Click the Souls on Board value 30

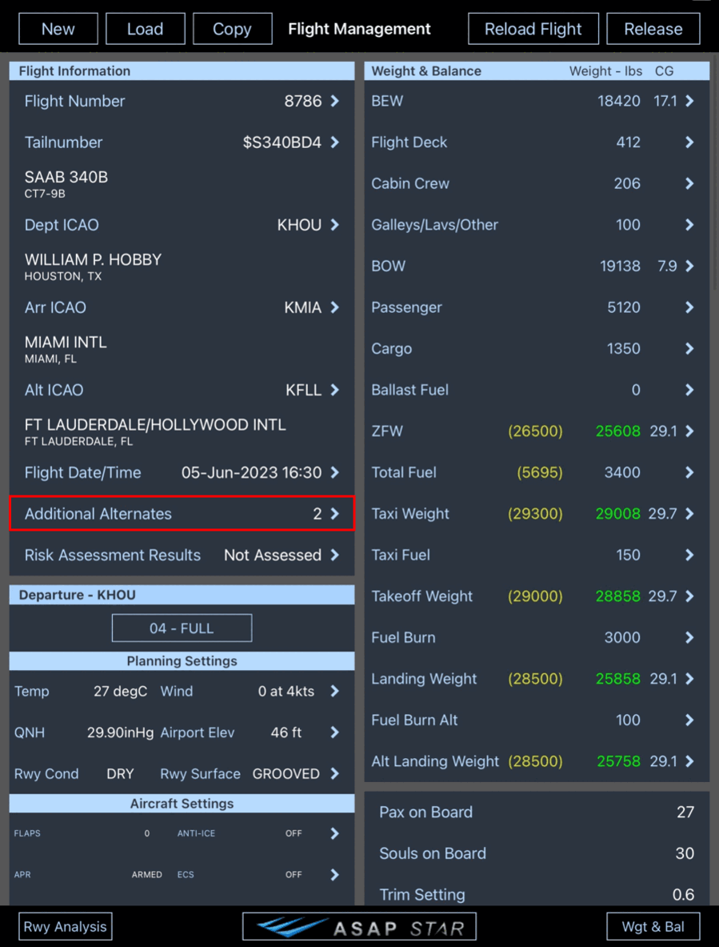pos(685,853)
